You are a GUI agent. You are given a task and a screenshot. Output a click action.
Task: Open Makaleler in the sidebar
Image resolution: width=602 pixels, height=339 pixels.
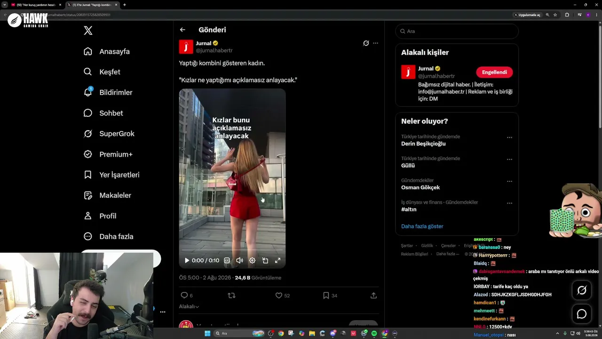point(107,195)
